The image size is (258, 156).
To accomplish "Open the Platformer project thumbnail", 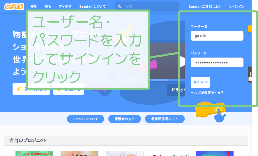I will pyautogui.click(x=170, y=153).
